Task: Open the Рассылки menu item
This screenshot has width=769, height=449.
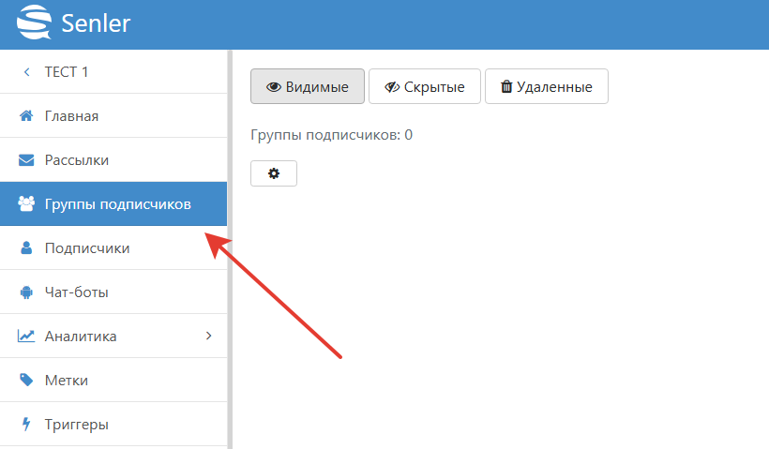Action: [x=77, y=160]
